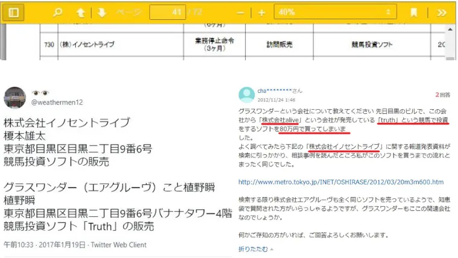Click the 訪問販売 table cell

click(x=279, y=45)
